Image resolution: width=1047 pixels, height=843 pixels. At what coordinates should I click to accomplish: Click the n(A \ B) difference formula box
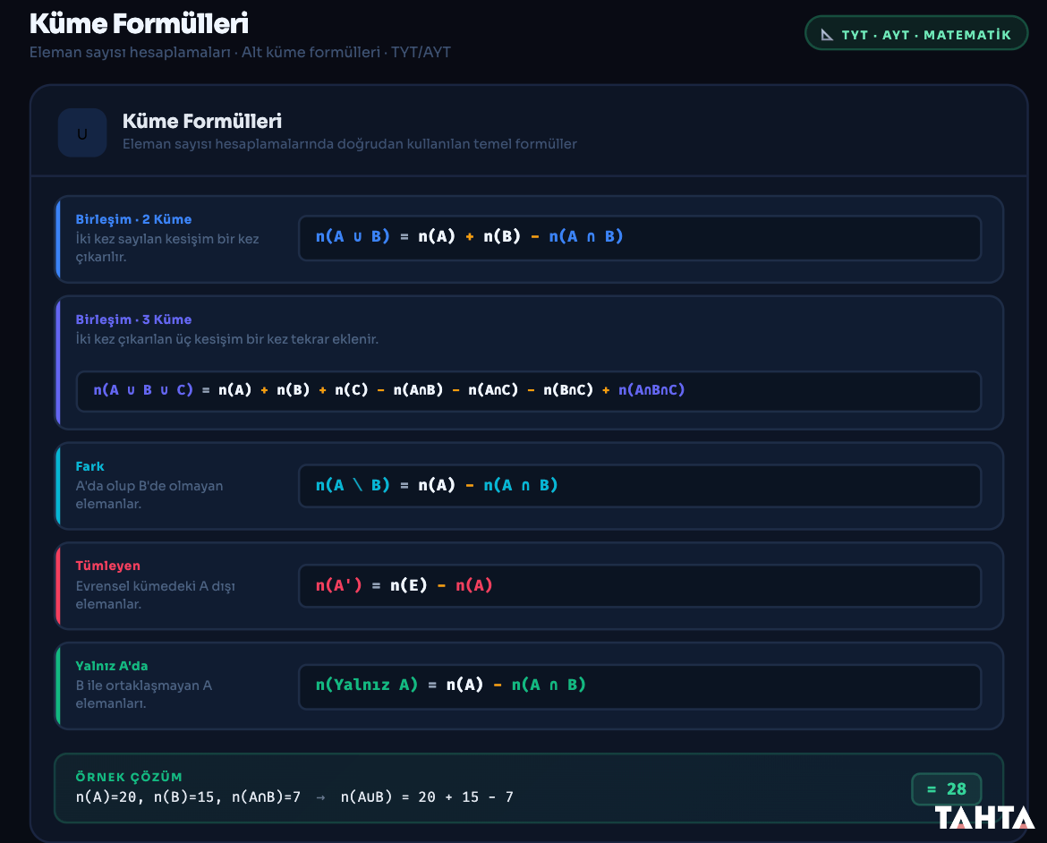point(640,486)
